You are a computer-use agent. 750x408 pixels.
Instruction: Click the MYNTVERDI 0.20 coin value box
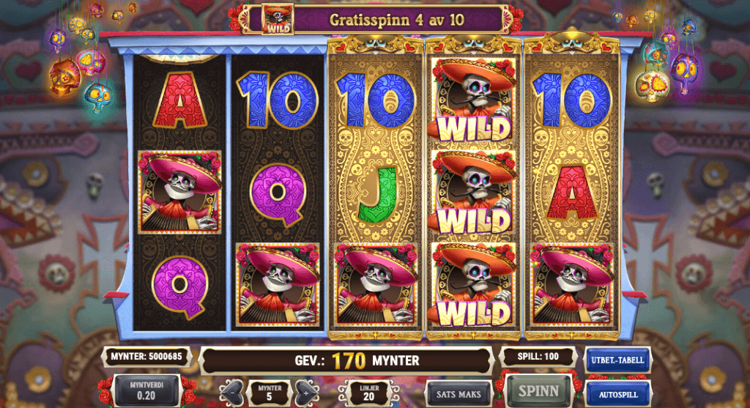pyautogui.click(x=146, y=390)
